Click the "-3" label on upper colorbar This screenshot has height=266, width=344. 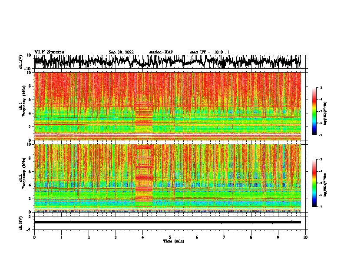[320, 87]
